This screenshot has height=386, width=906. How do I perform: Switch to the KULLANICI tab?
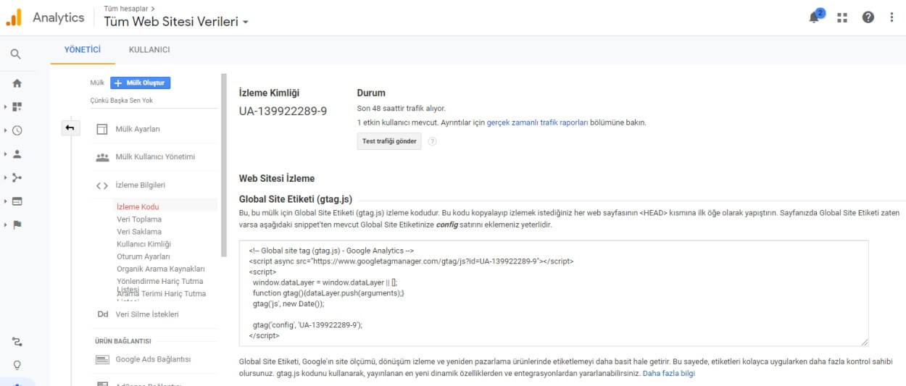(x=149, y=49)
